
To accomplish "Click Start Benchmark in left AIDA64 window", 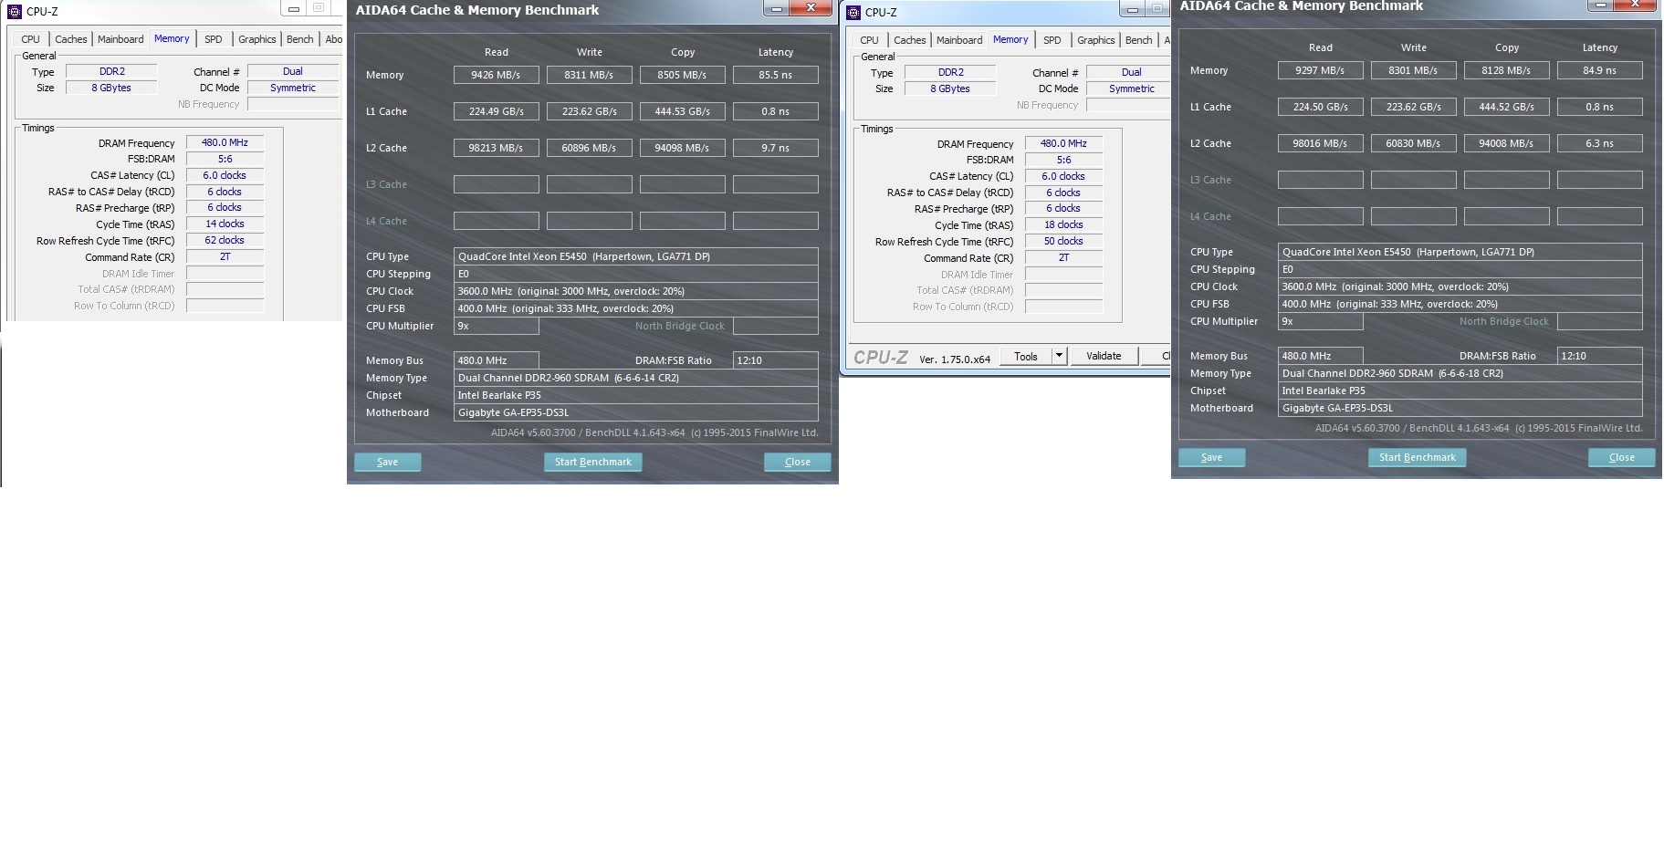I will (x=593, y=462).
